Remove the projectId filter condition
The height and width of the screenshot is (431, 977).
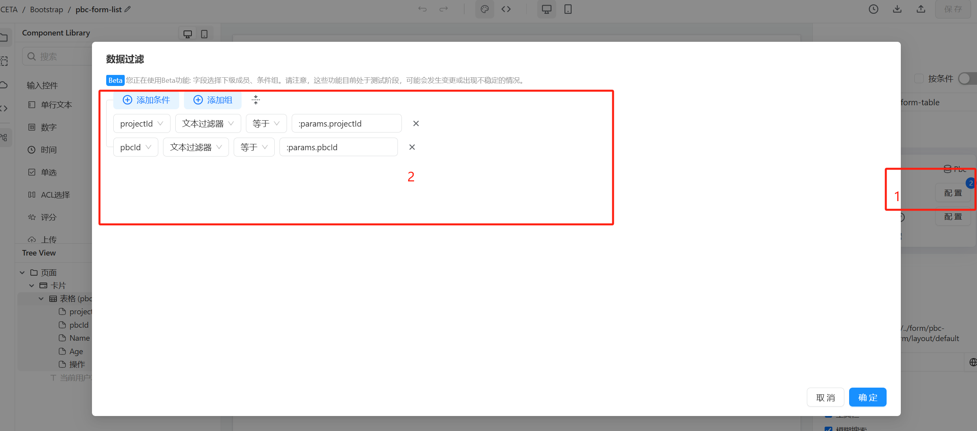(x=416, y=123)
